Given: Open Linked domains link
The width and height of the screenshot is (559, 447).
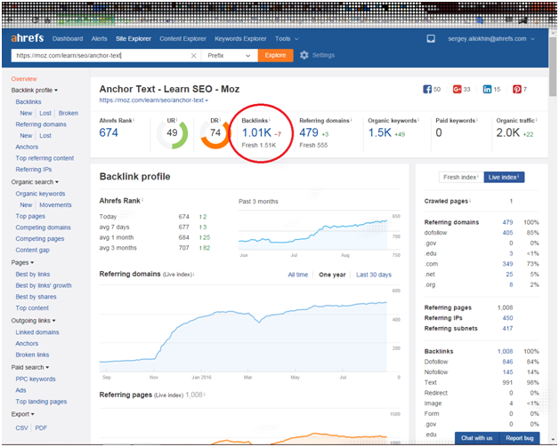Looking at the screenshot, I should (37, 332).
